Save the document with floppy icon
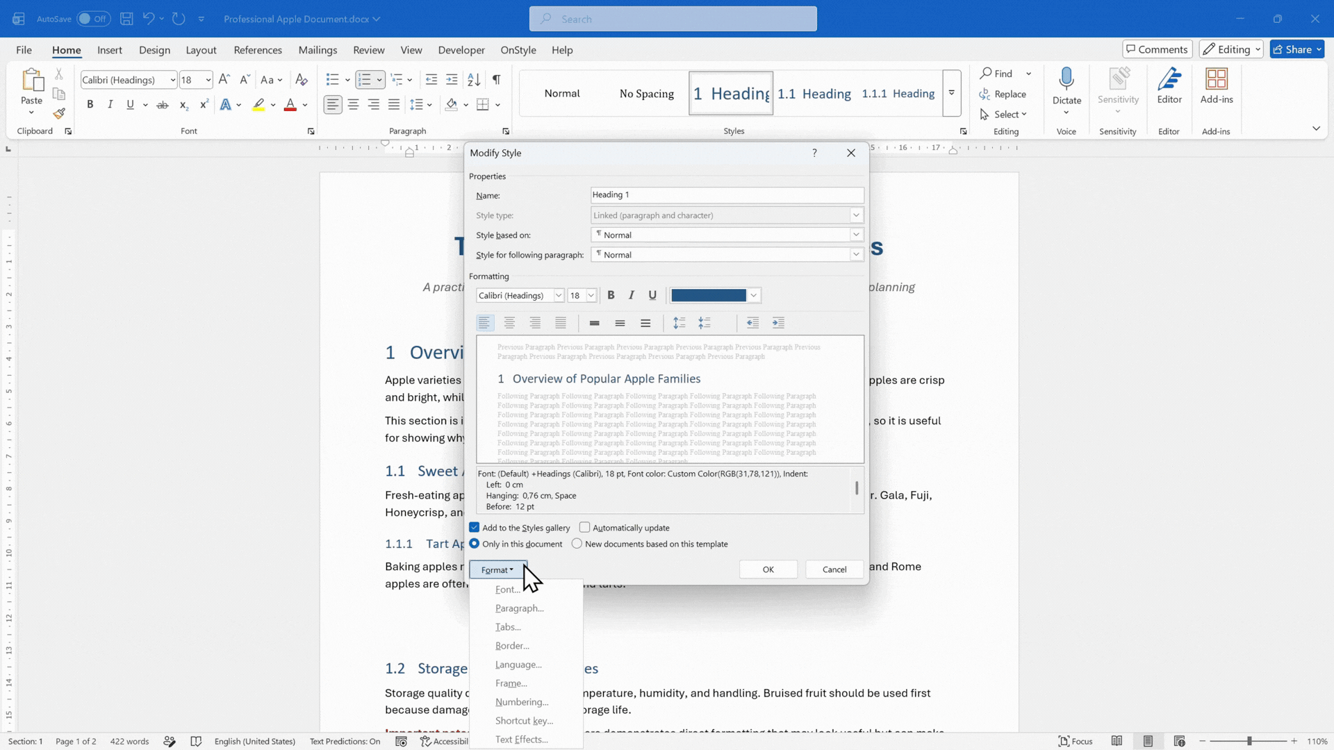Screen dimensions: 1334x750 point(126,19)
